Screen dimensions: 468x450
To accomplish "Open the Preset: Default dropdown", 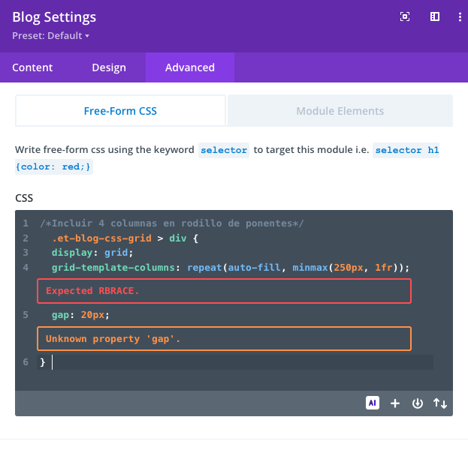I will click(x=51, y=35).
